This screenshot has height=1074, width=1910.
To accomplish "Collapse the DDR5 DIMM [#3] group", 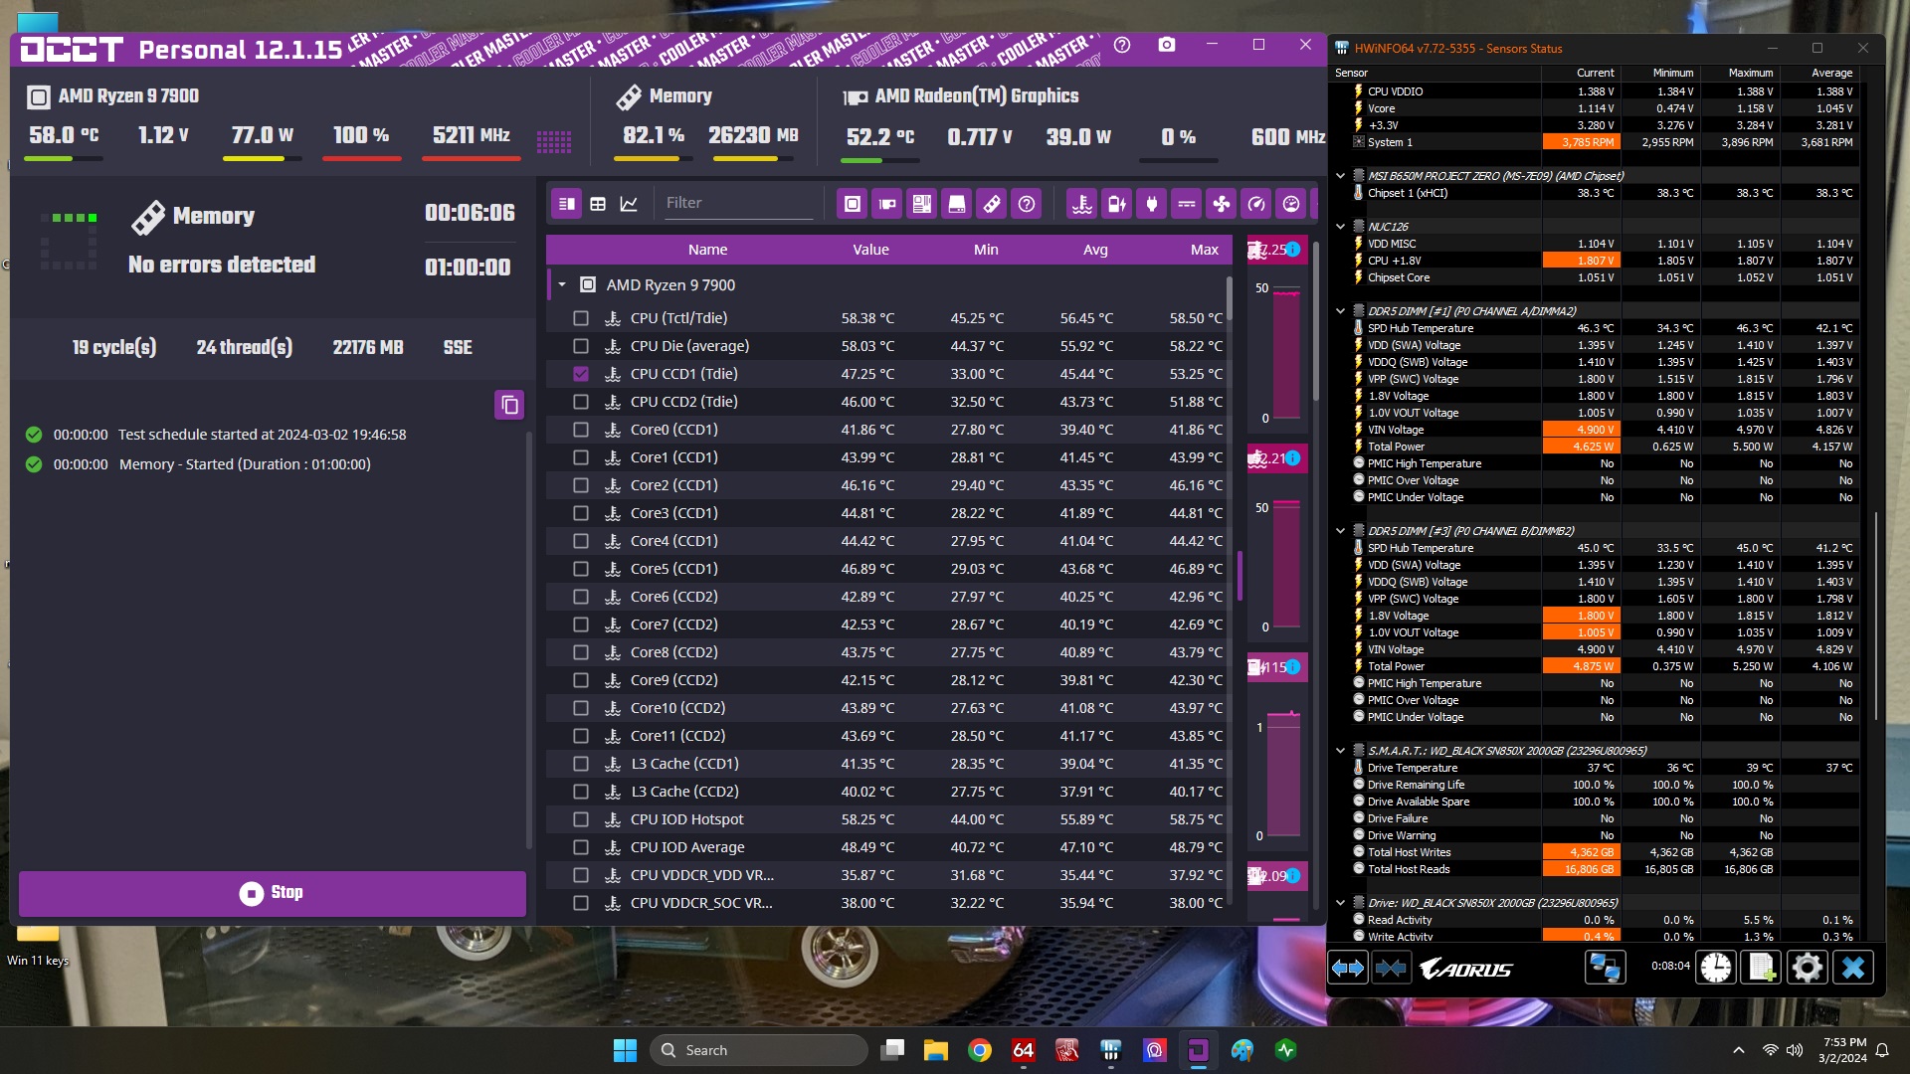I will tap(1340, 531).
